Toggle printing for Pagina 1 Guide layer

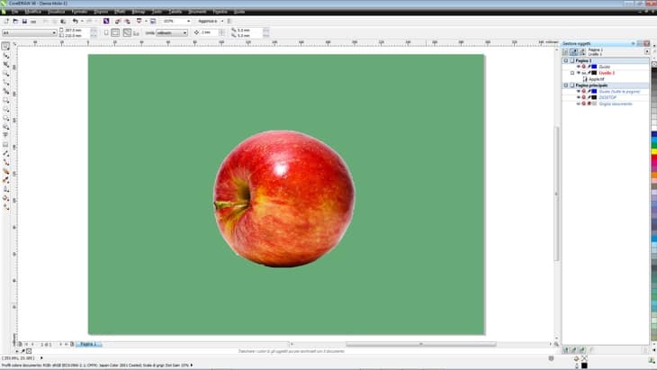click(x=584, y=67)
